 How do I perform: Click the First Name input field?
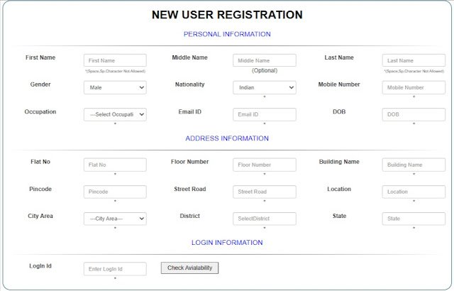click(x=115, y=61)
